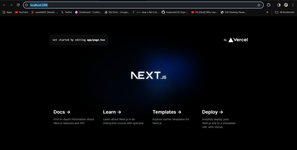Open the vanshk605 (Vansh) bookmark
The height and width of the screenshot is (150, 297).
[45, 12]
